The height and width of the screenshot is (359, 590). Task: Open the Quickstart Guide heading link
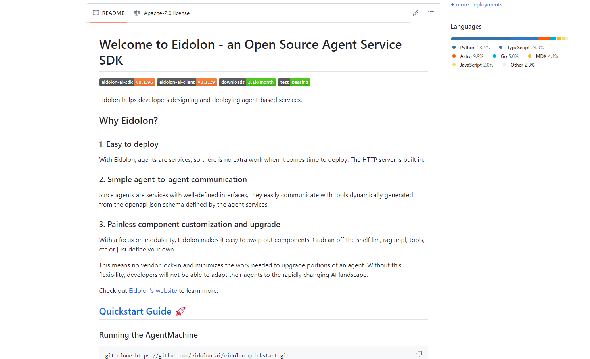pos(135,311)
